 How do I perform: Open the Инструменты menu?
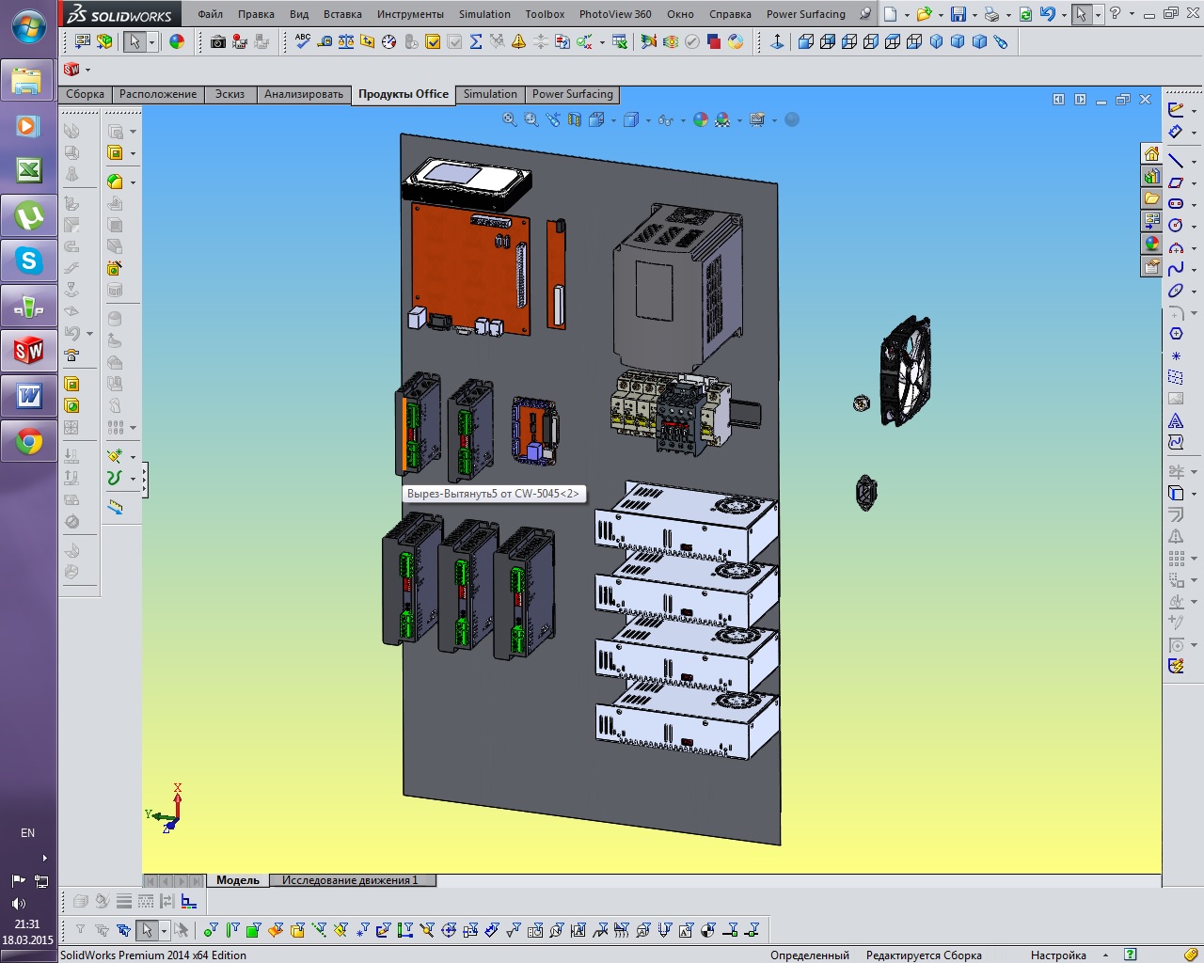tap(410, 14)
